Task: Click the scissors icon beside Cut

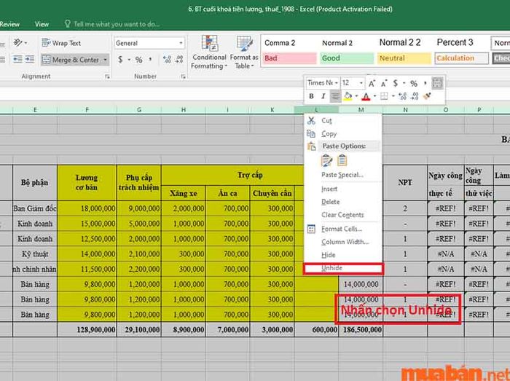Action: click(311, 121)
